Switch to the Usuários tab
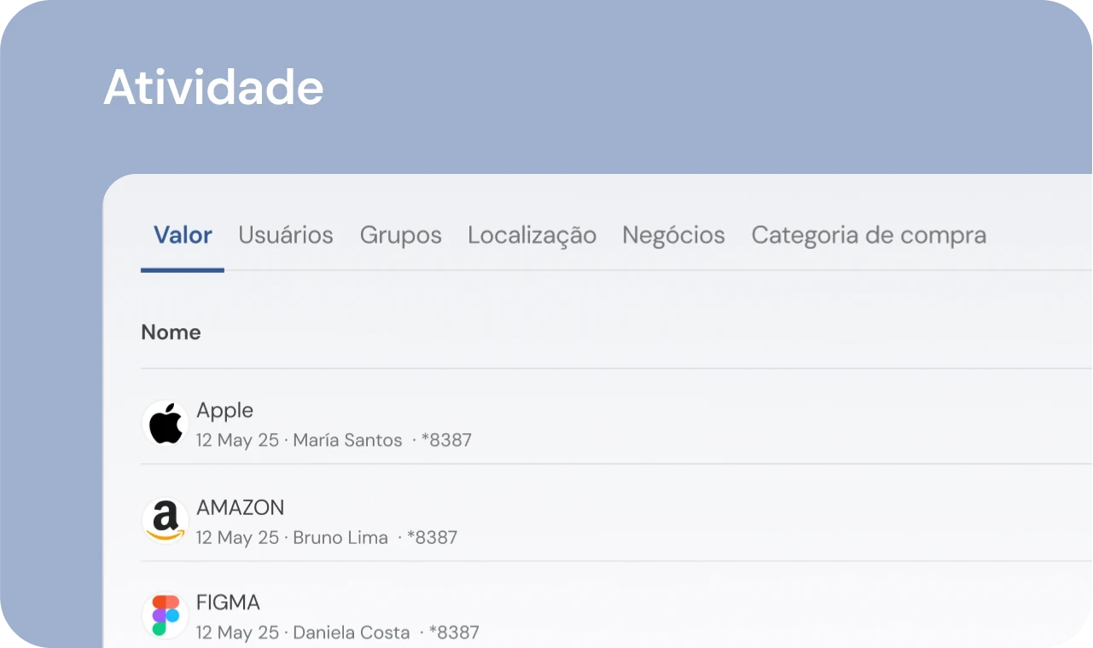Screen dimensions: 1093x648 (286, 235)
